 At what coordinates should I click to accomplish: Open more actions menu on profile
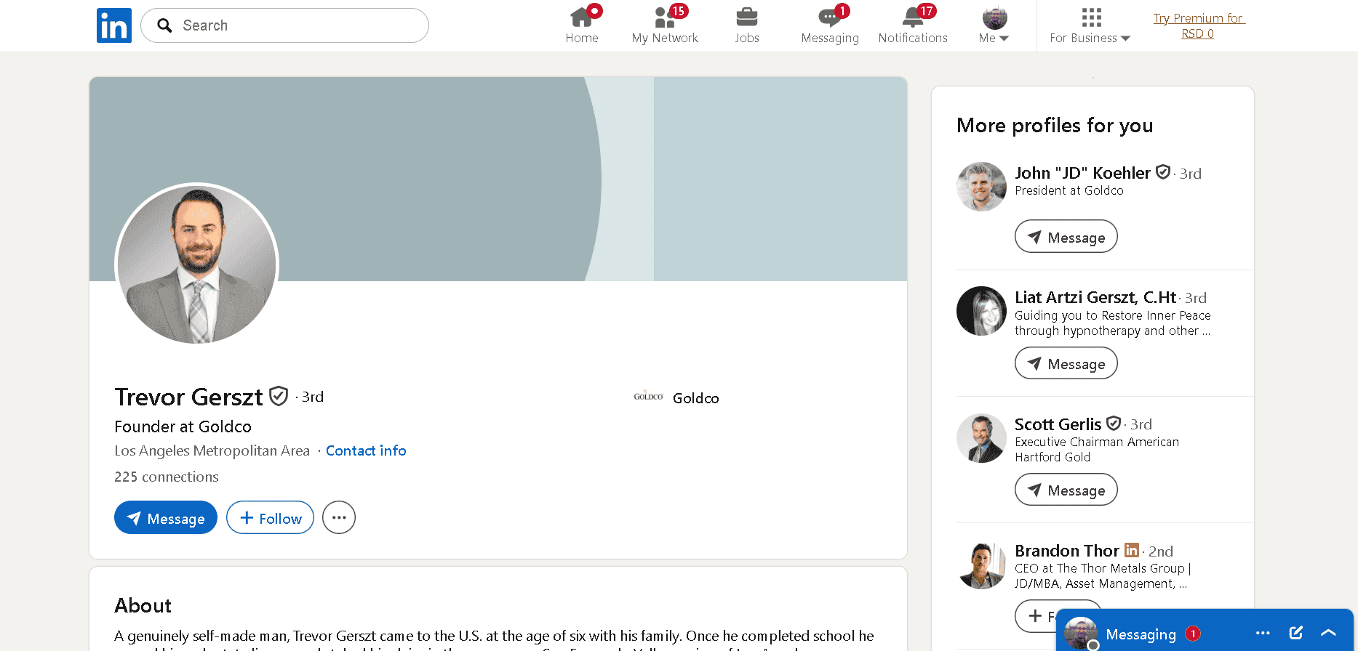pos(339,517)
